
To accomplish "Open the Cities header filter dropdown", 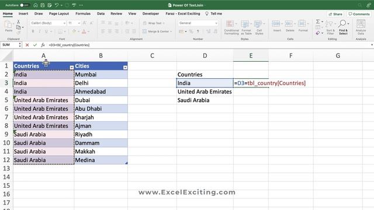I will (x=125, y=68).
